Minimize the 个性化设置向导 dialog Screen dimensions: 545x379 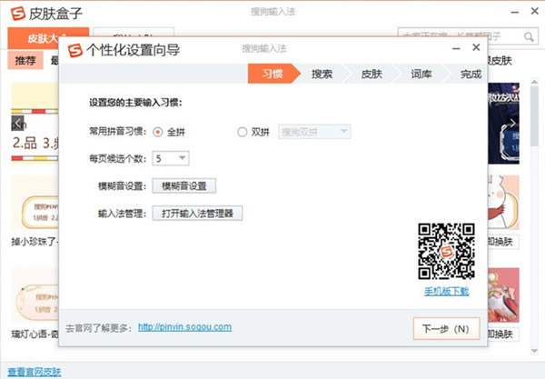456,49
